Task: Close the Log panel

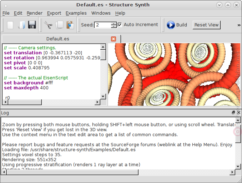Action: pos(238,113)
